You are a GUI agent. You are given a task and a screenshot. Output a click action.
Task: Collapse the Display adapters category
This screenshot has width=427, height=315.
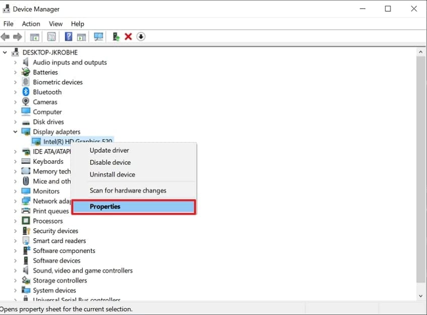click(15, 132)
